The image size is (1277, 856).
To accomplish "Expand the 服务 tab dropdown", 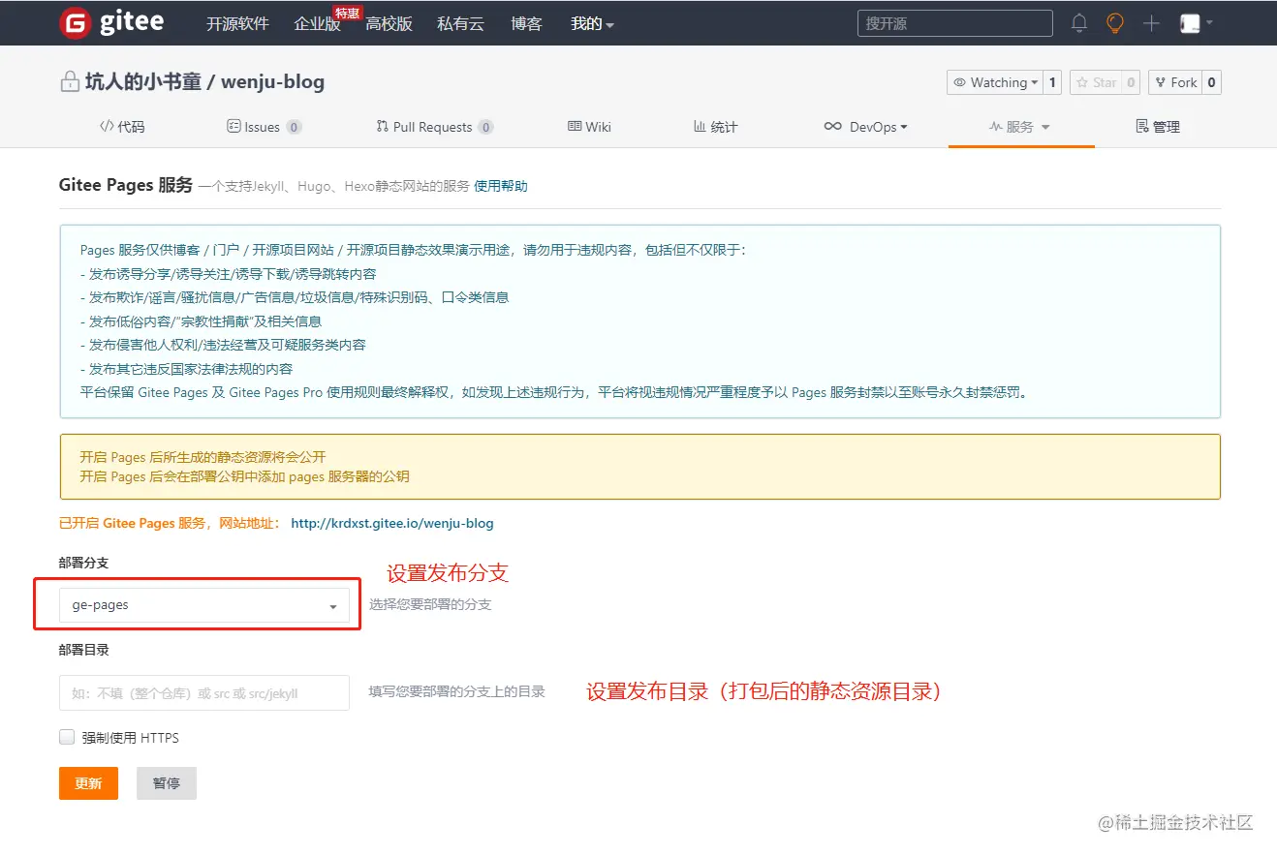I will click(x=1019, y=127).
